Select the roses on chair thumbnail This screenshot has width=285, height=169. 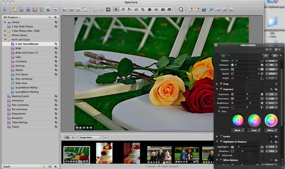click(x=77, y=155)
